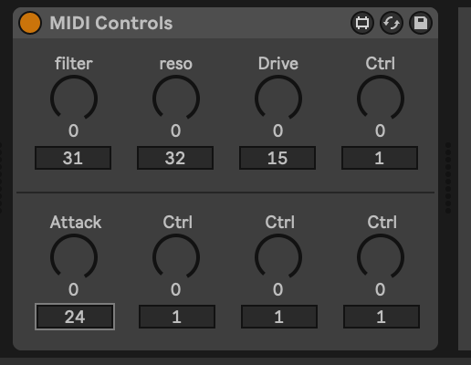471x365 pixels.
Task: Select CC box below third bottom-row Ctrl knob
Action: pyautogui.click(x=279, y=317)
